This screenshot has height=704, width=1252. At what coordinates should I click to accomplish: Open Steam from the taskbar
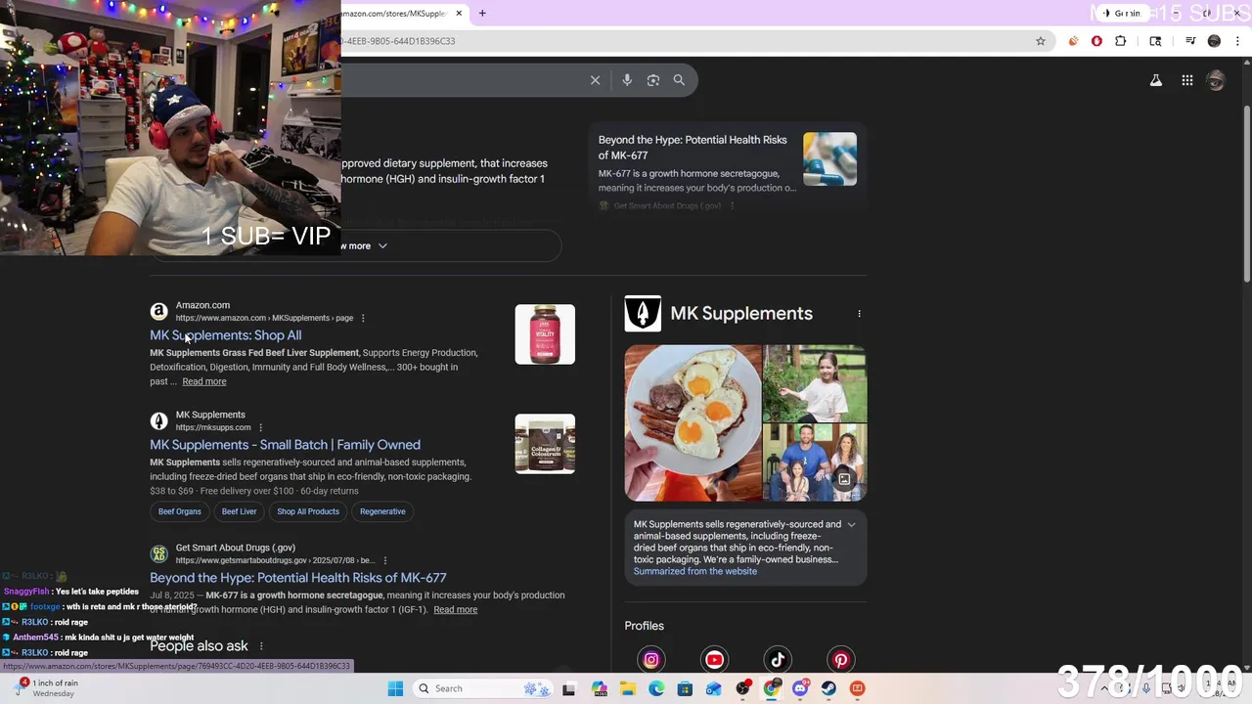(828, 688)
